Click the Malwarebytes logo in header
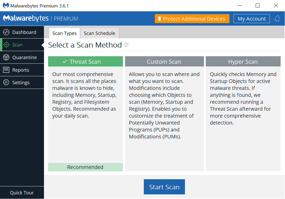The width and height of the screenshot is (285, 199). pos(26,18)
